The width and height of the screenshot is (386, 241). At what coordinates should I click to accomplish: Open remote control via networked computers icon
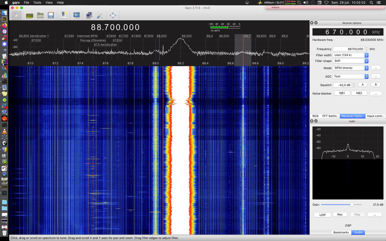[x=89, y=15]
